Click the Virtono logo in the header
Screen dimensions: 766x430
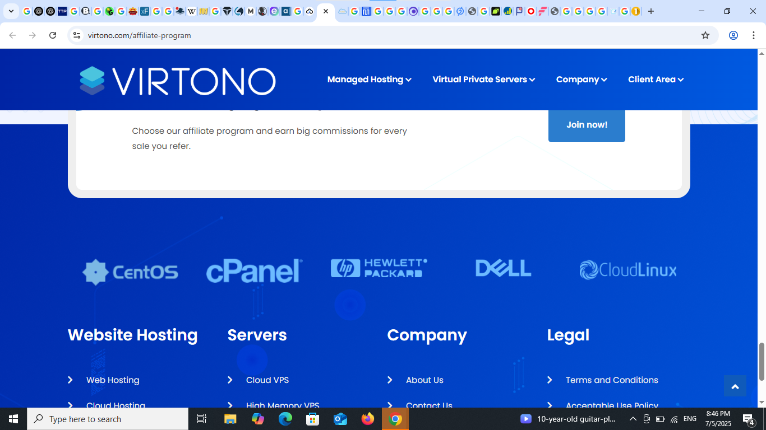pyautogui.click(x=178, y=81)
